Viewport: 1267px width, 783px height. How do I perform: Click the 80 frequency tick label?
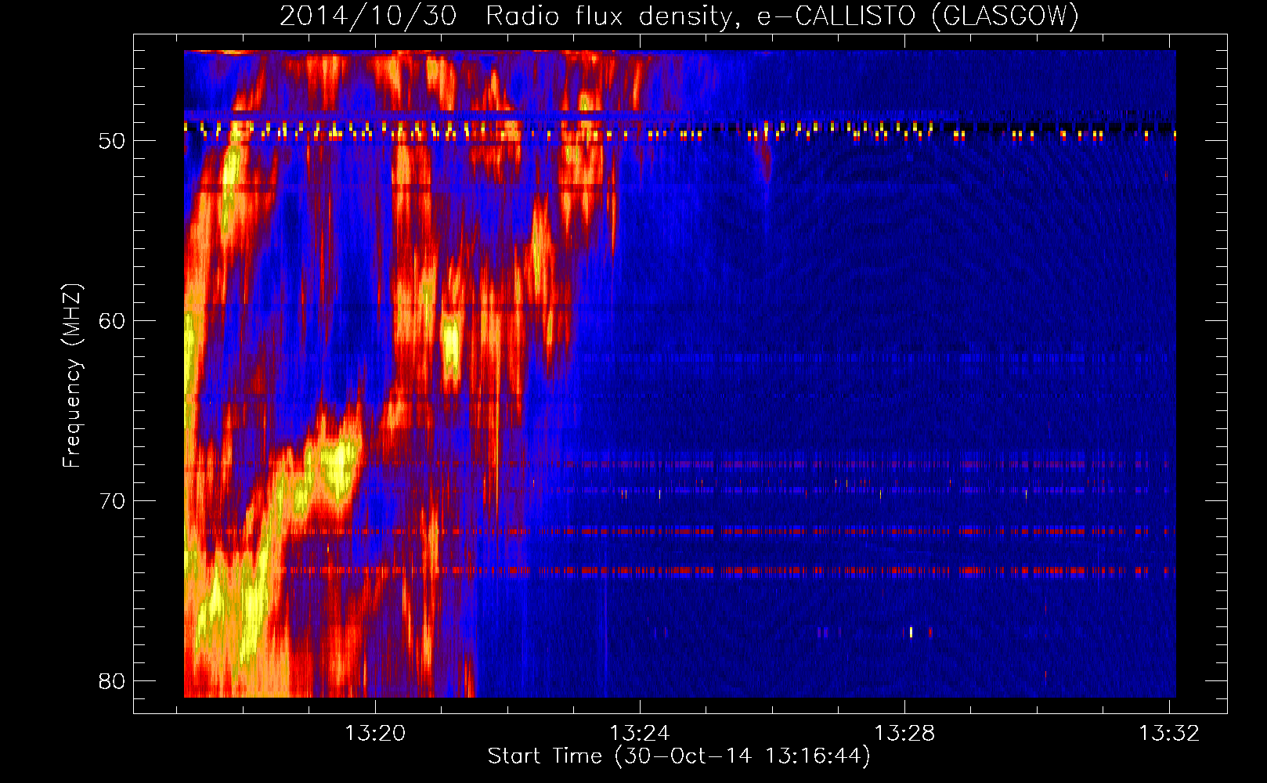pos(112,681)
